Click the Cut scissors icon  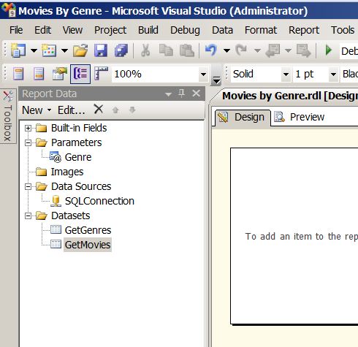point(145,50)
